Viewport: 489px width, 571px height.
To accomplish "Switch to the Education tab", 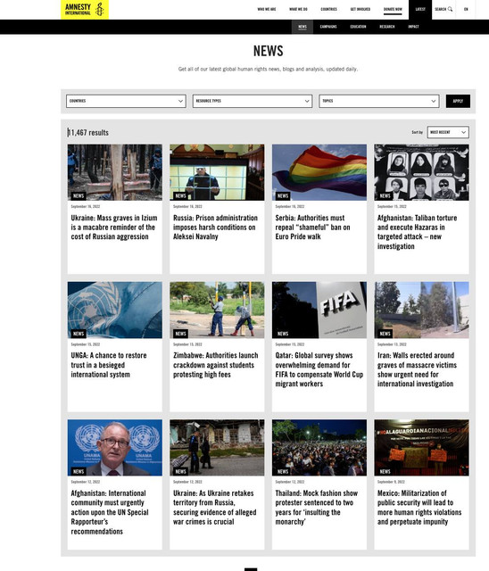I will [358, 27].
